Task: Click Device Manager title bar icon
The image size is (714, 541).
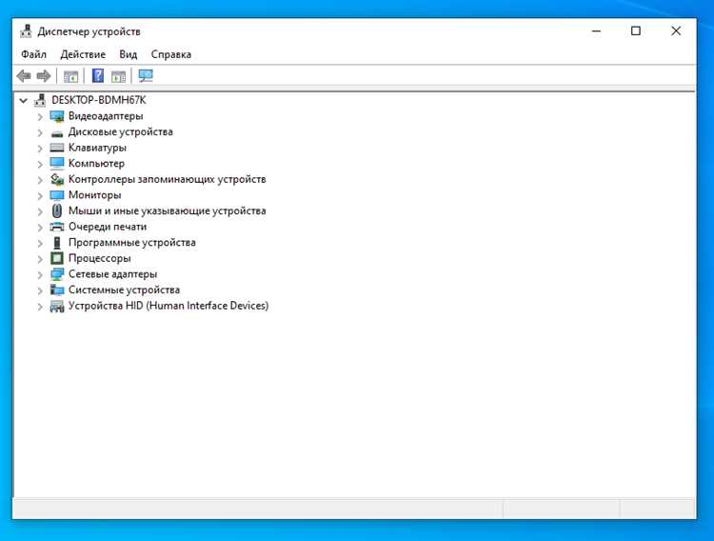Action: pos(26,31)
